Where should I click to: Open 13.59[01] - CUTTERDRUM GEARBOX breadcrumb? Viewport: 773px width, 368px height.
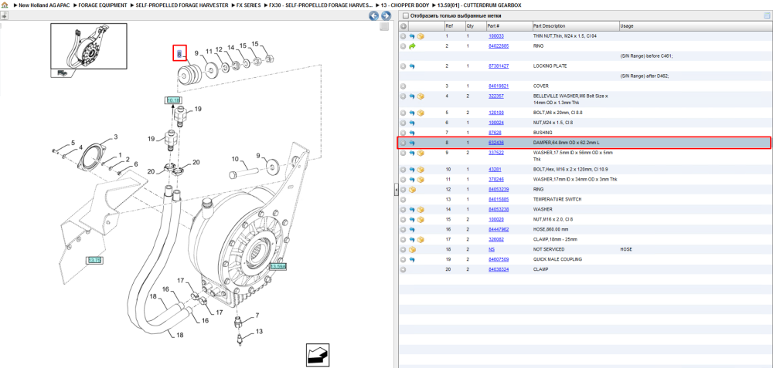(479, 5)
